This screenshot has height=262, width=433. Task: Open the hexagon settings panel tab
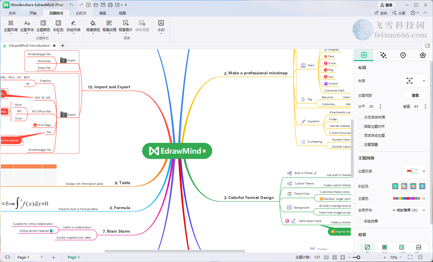click(423, 55)
